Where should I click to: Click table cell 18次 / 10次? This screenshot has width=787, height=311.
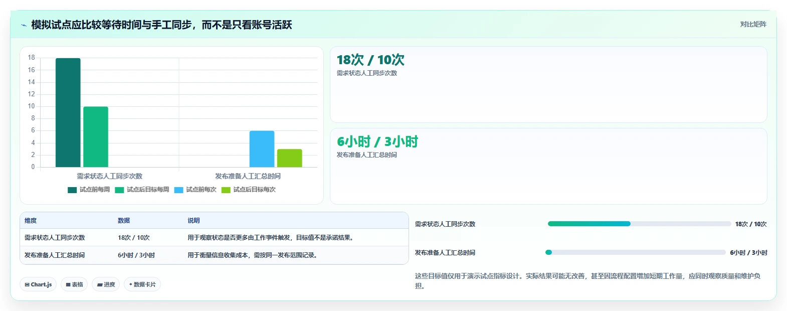click(x=134, y=238)
